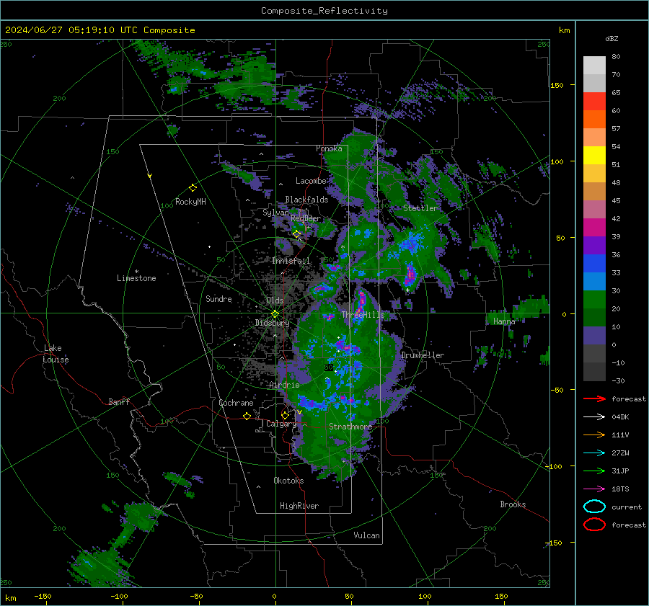Click the yellow diamond marker at Calgary
This screenshot has width=649, height=606.
pos(285,415)
